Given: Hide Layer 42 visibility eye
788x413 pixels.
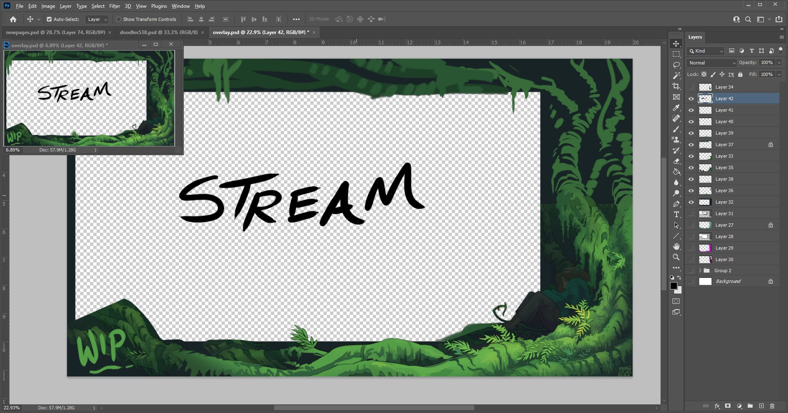Looking at the screenshot, I should [x=691, y=99].
